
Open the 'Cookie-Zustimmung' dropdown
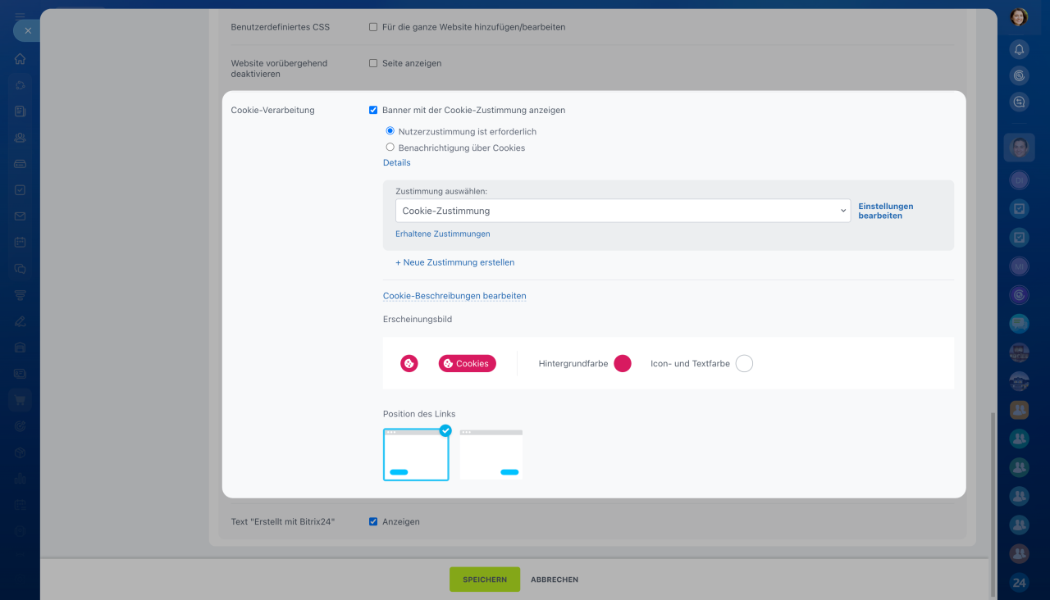623,211
